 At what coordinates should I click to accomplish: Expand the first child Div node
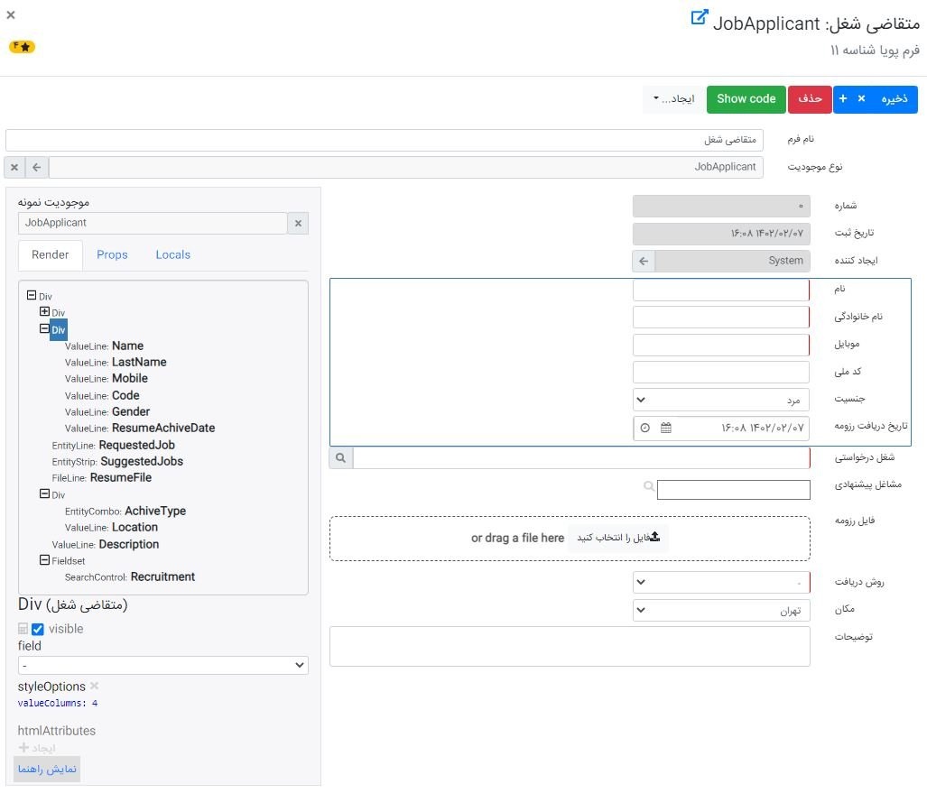(44, 311)
